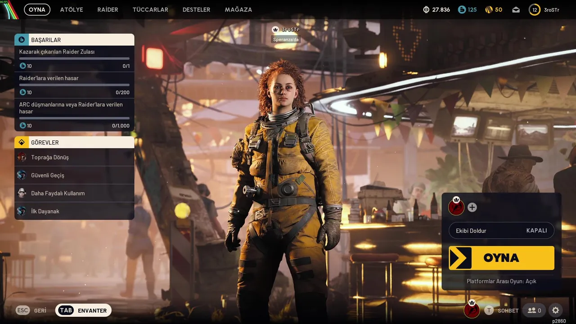The width and height of the screenshot is (576, 324).
Task: Start the match with yellow OYNA button
Action: point(501,258)
